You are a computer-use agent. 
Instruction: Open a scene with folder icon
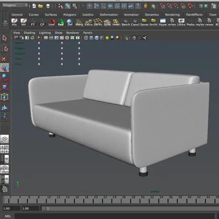tap(41, 6)
